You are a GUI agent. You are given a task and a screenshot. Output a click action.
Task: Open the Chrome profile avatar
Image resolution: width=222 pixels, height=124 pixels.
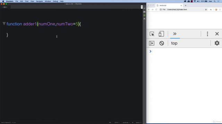click(216, 10)
